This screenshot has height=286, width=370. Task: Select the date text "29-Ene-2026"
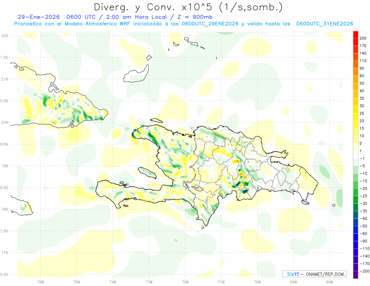pyautogui.click(x=39, y=17)
